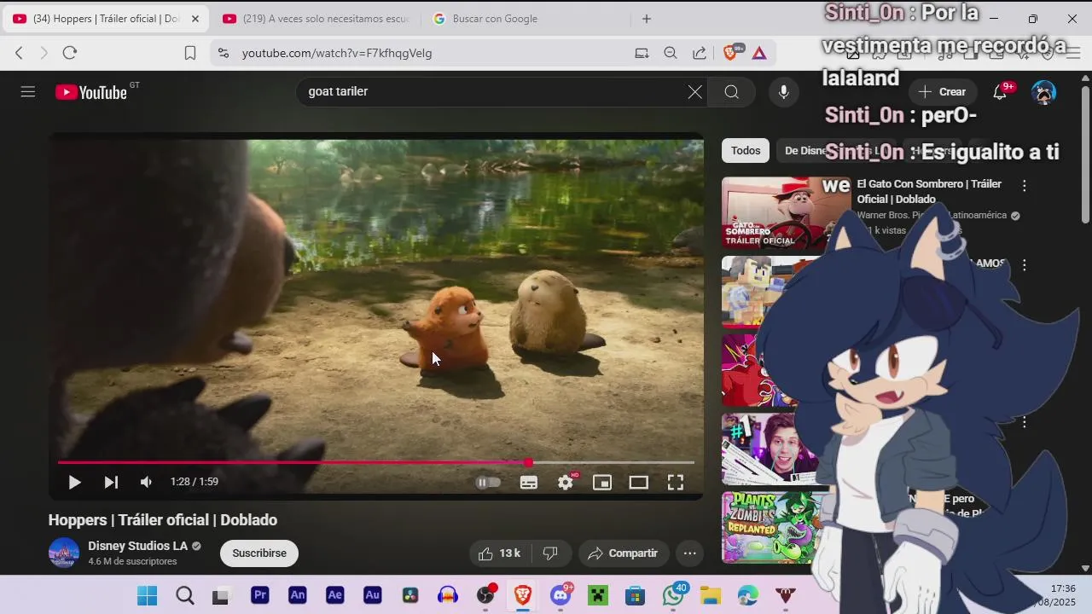Share the video via Compartir
The image size is (1092, 614).
pos(623,553)
